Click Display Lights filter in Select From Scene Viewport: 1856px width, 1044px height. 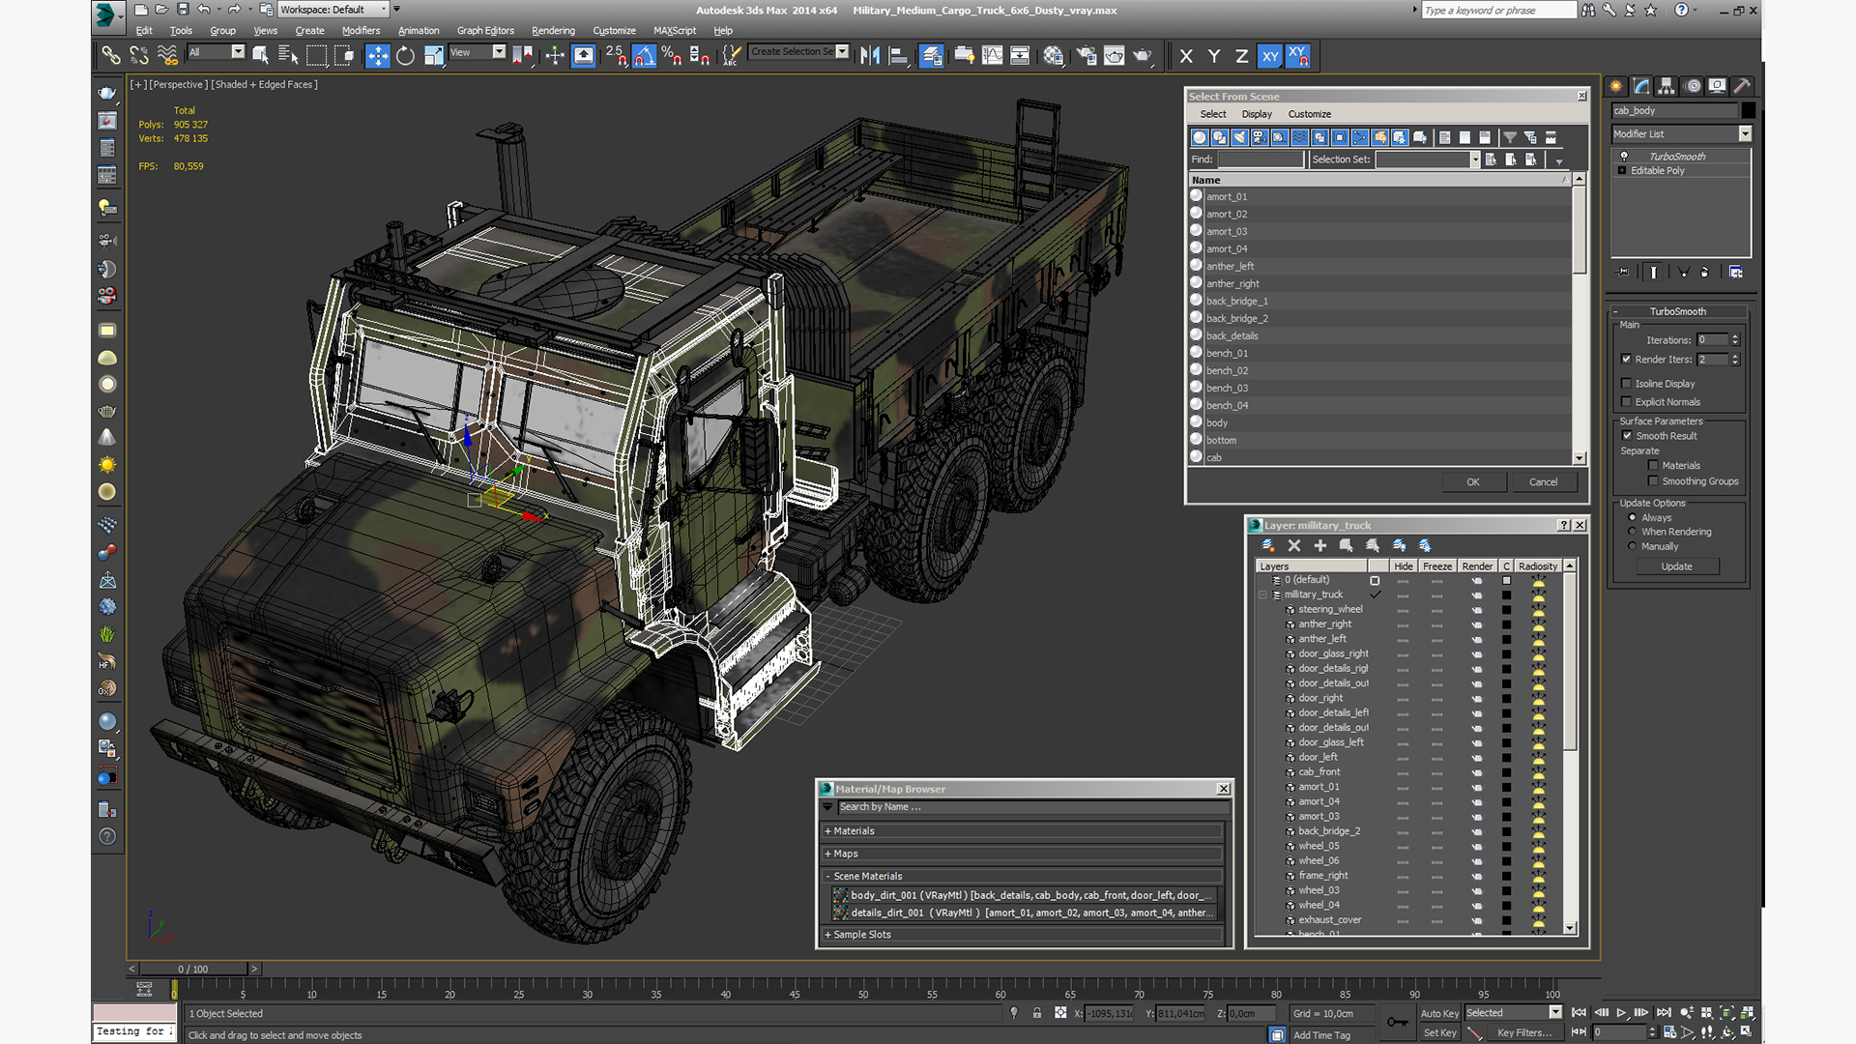1239,137
